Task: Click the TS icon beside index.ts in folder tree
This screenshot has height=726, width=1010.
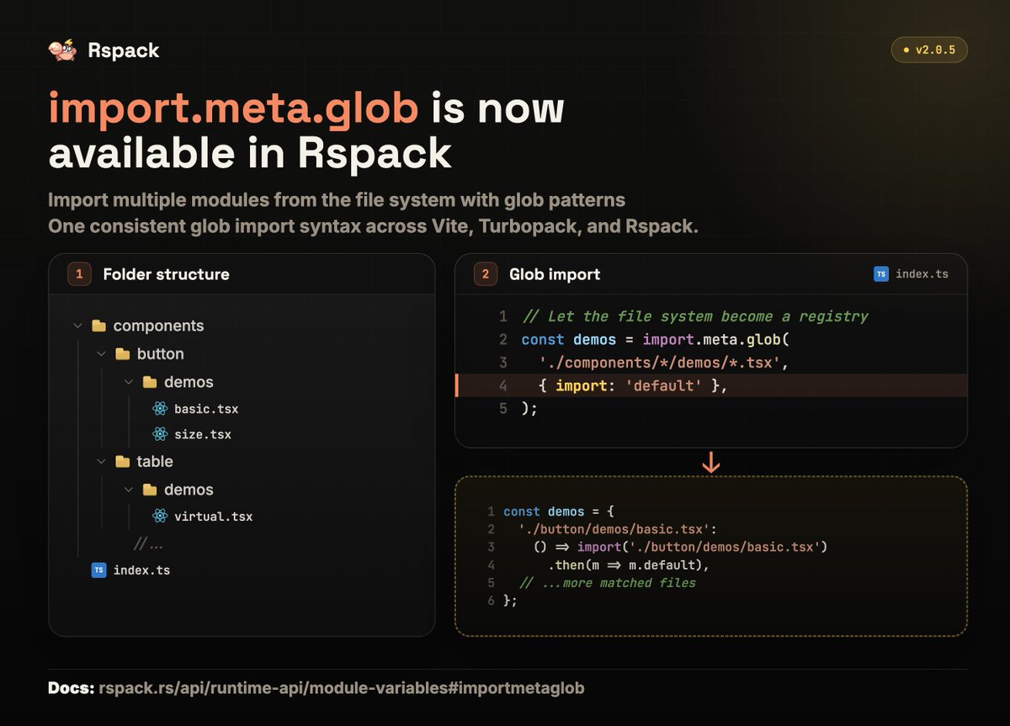Action: [x=98, y=570]
